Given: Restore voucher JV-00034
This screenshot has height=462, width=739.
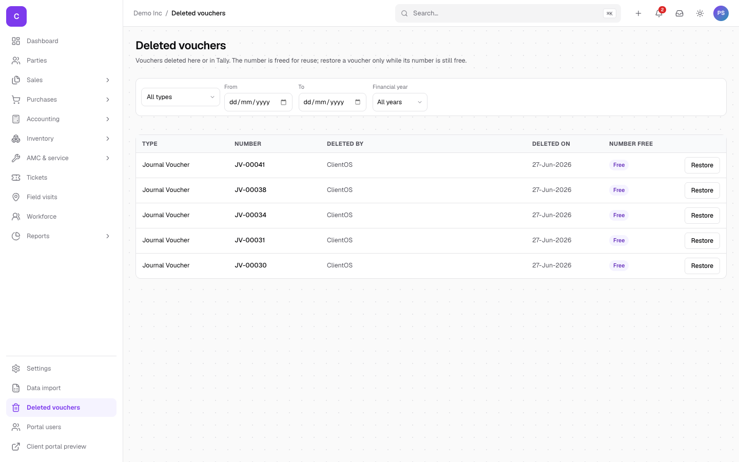Looking at the screenshot, I should tap(702, 216).
